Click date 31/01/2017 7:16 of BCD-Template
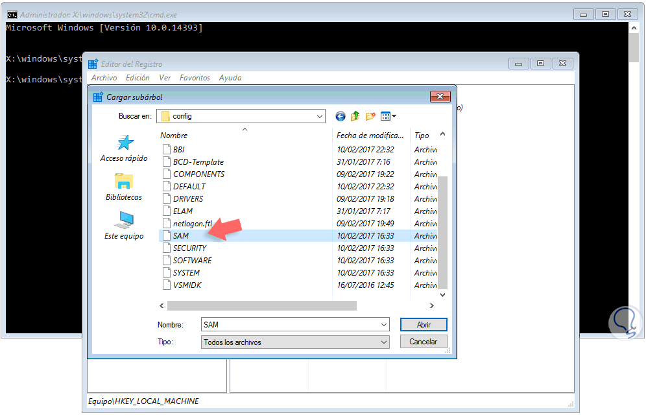This screenshot has width=646, height=415. click(x=363, y=162)
